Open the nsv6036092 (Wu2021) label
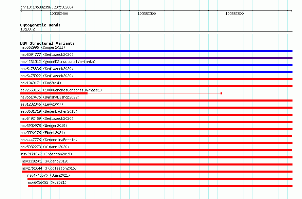The image size is (302, 199). (47, 182)
